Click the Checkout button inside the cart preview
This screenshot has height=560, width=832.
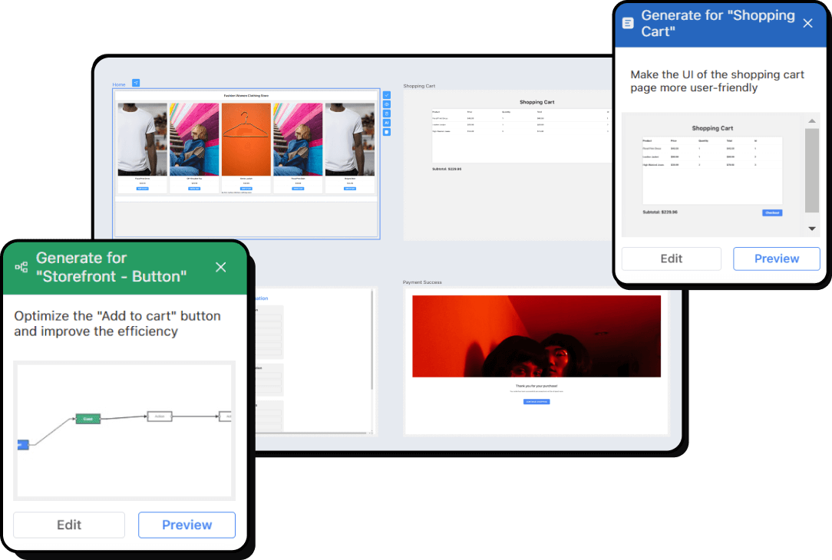(771, 212)
